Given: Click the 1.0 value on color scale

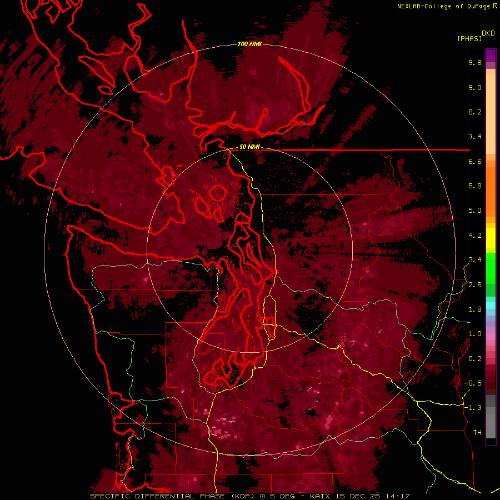Looking at the screenshot, I should click(x=475, y=334).
